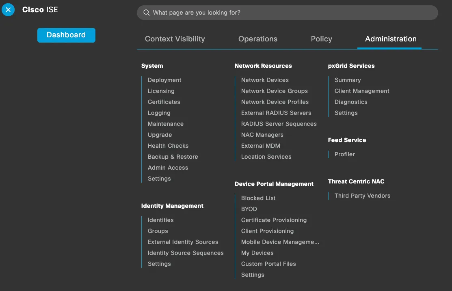The height and width of the screenshot is (291, 452).
Task: Click the page search input field
Action: (284, 13)
